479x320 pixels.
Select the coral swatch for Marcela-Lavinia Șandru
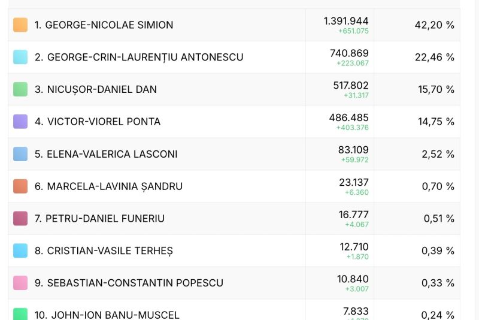(20, 186)
